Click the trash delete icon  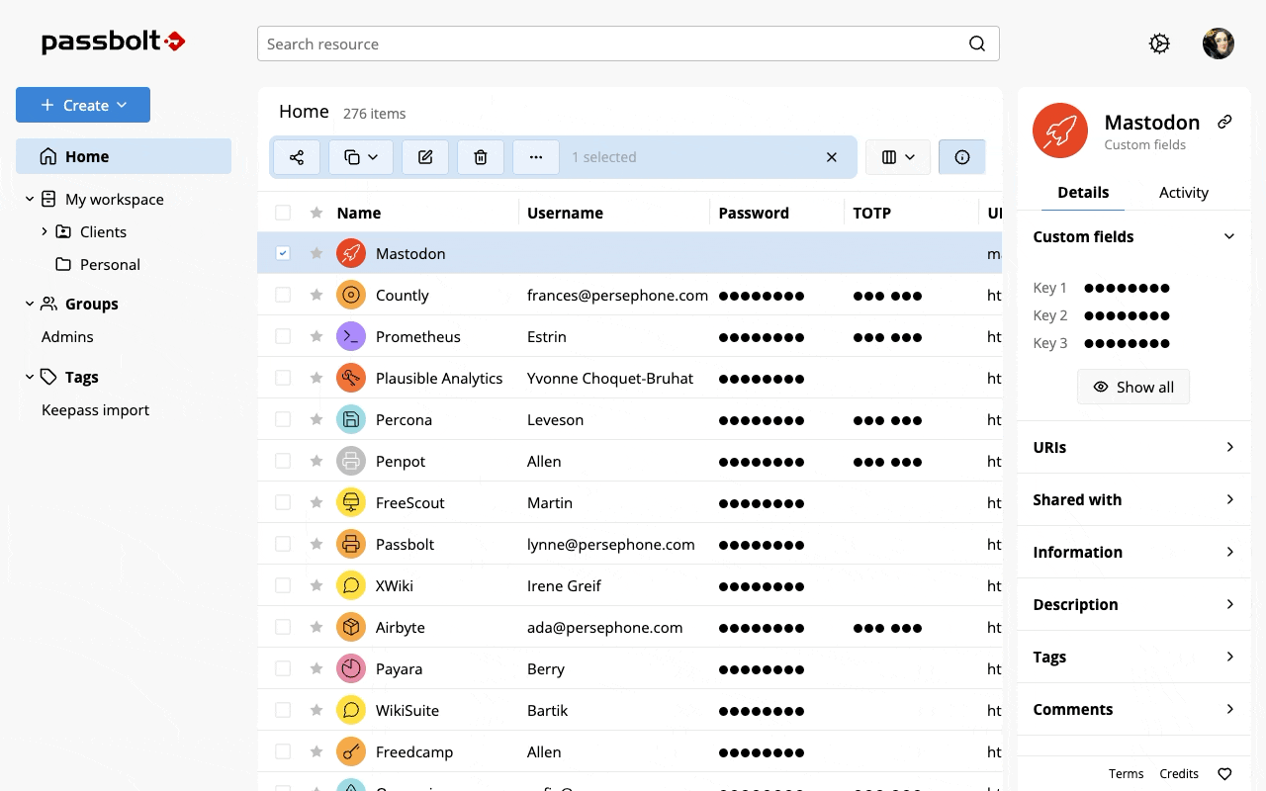[481, 157]
